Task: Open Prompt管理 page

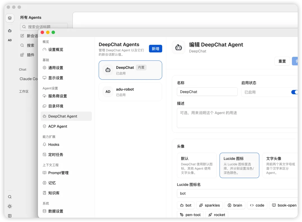Action: click(66, 173)
